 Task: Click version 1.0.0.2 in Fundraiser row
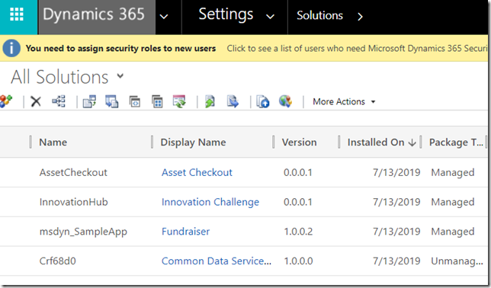(298, 232)
